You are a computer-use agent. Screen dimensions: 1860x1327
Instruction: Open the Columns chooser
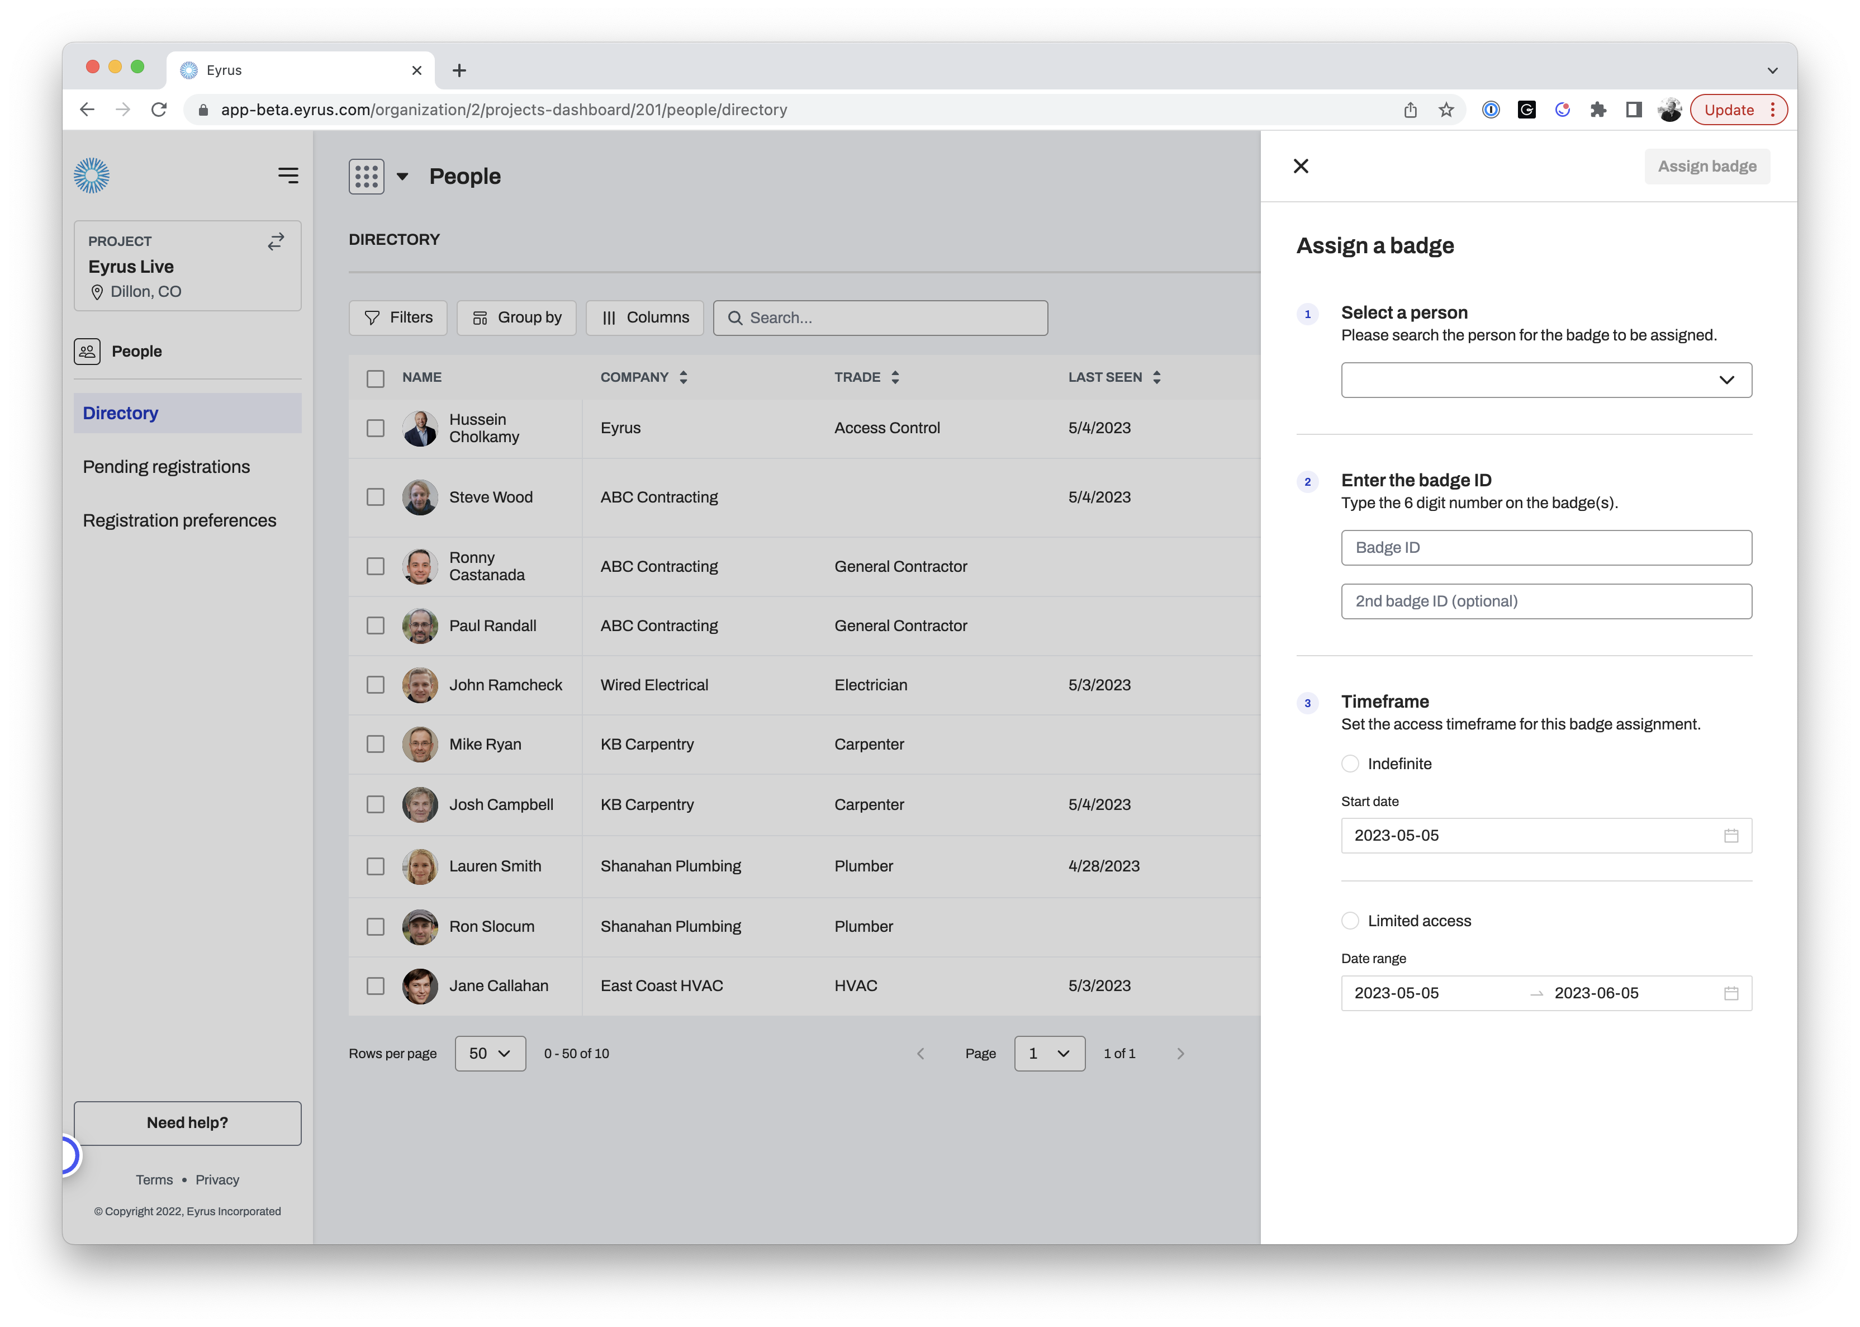[644, 318]
